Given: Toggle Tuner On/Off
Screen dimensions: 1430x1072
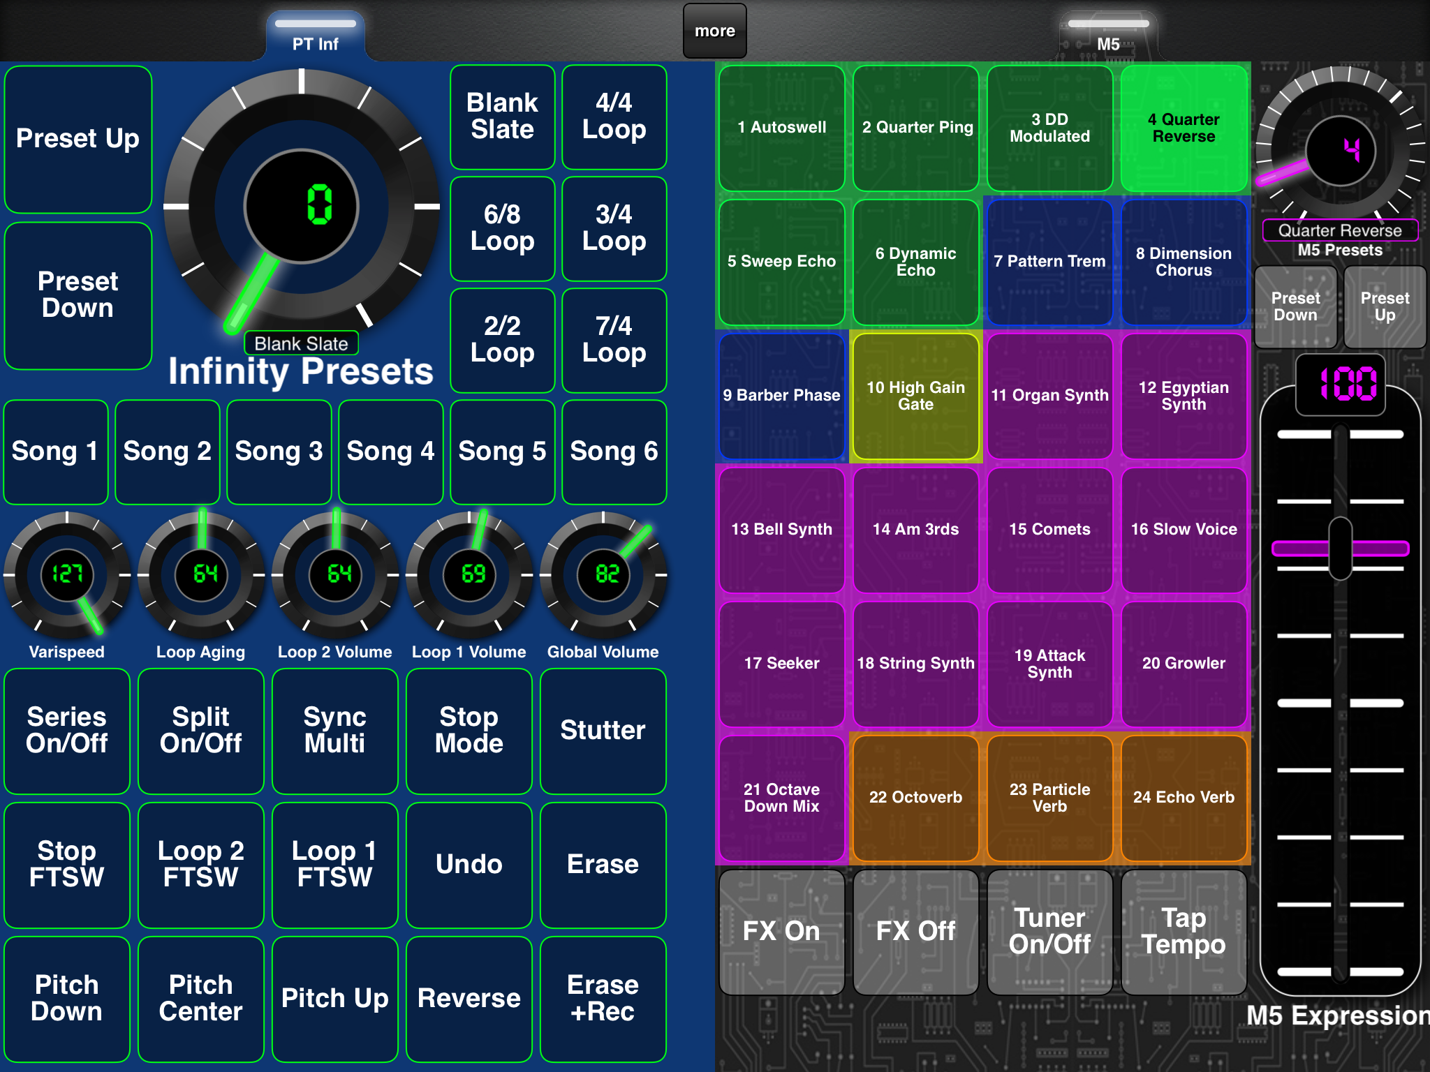Looking at the screenshot, I should 1050,932.
